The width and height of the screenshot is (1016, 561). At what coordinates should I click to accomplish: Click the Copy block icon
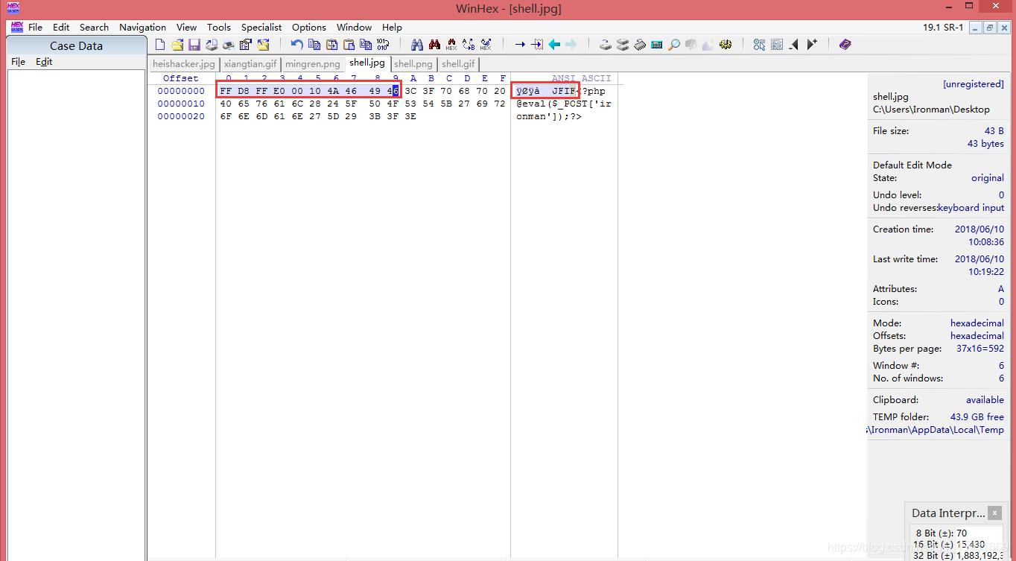[x=314, y=45]
